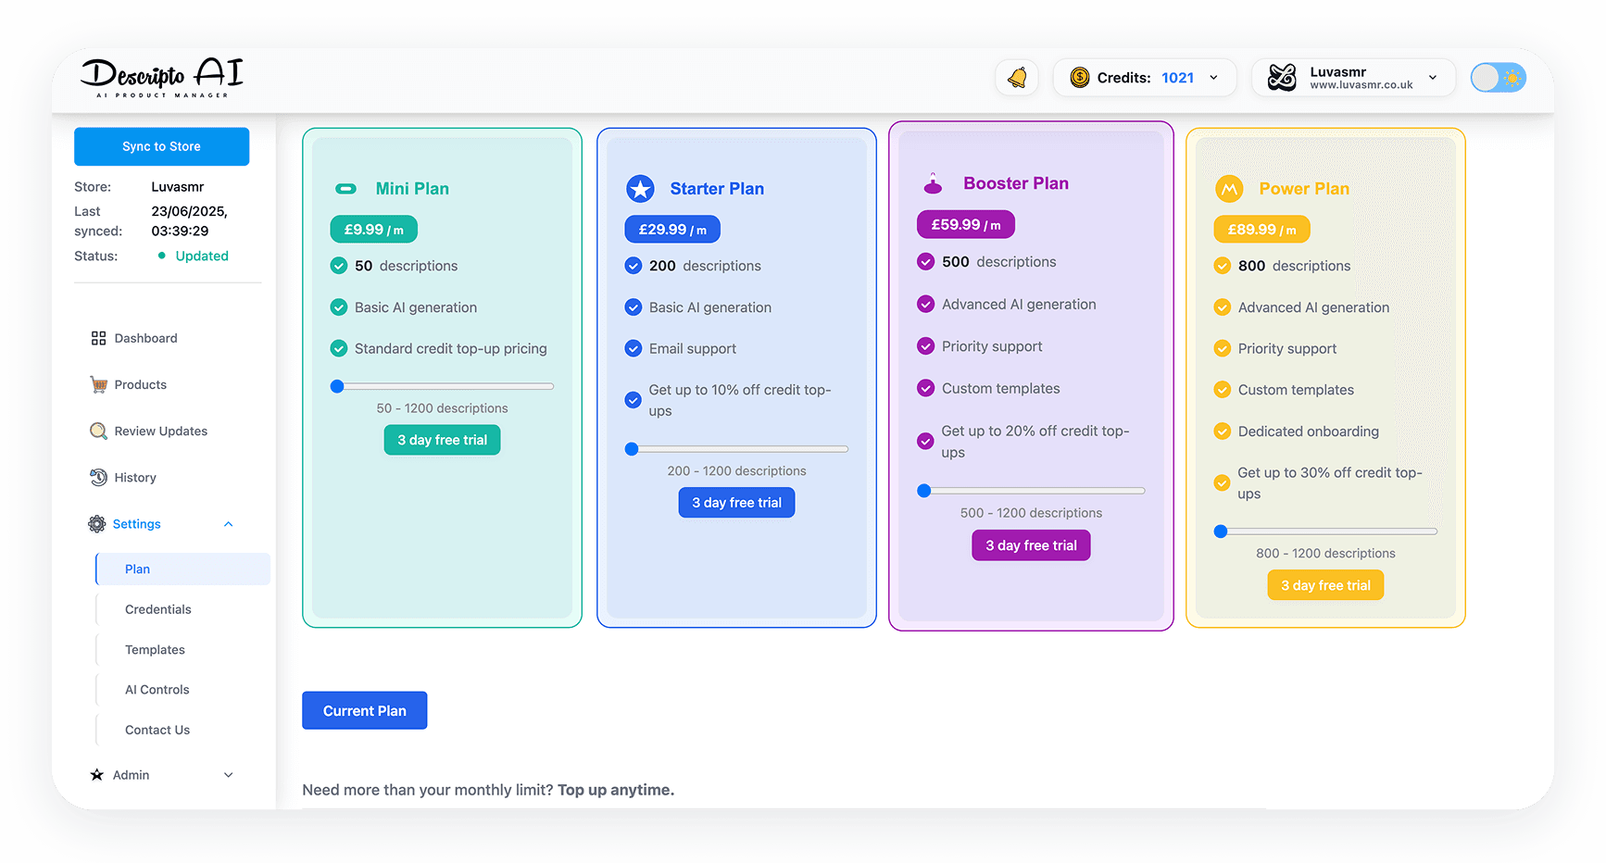Select the Products shopping cart icon
The width and height of the screenshot is (1606, 863).
pos(98,384)
